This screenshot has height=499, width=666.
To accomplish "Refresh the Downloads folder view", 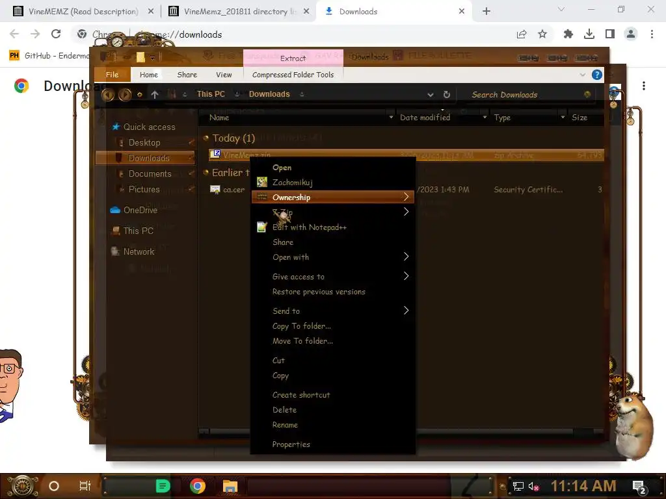I will coord(447,95).
